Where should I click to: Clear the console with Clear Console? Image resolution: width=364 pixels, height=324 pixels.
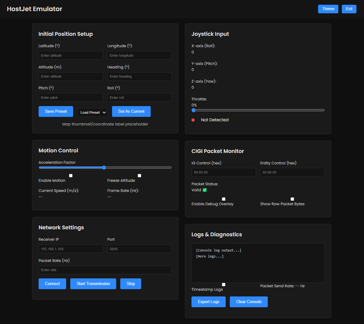(248, 302)
